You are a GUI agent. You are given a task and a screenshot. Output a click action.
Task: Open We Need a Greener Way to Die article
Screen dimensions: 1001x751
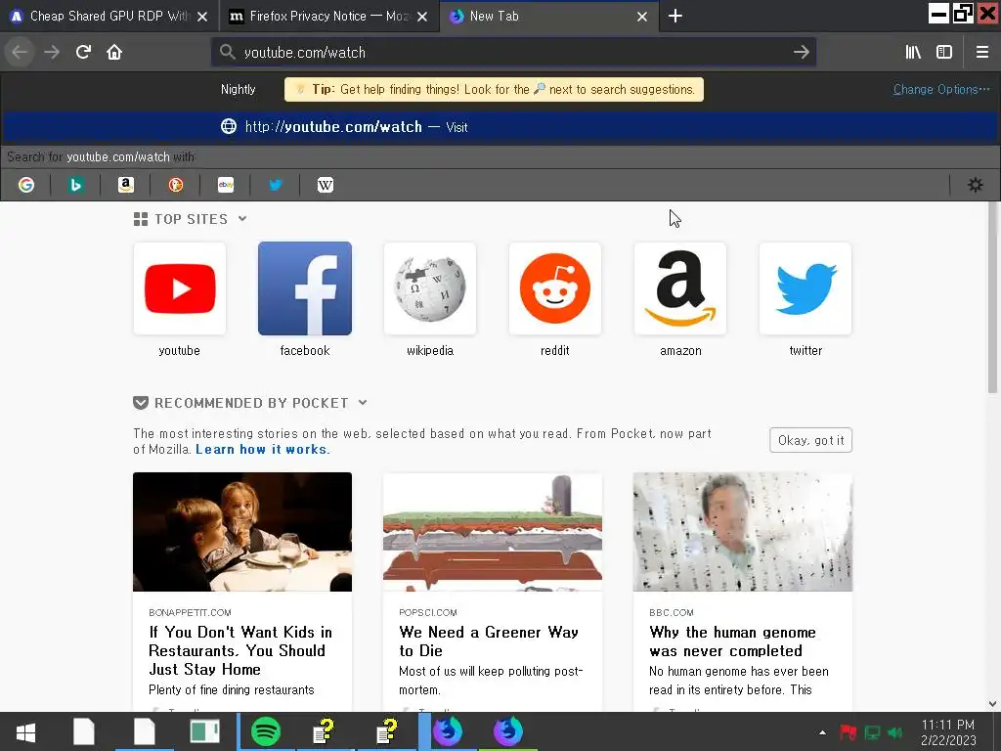pyautogui.click(x=493, y=592)
